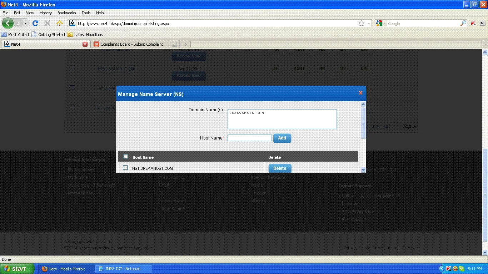Click the dimmed Renew Now button under Sep 24, 2012
Image resolution: width=488 pixels, height=274 pixels.
(189, 76)
